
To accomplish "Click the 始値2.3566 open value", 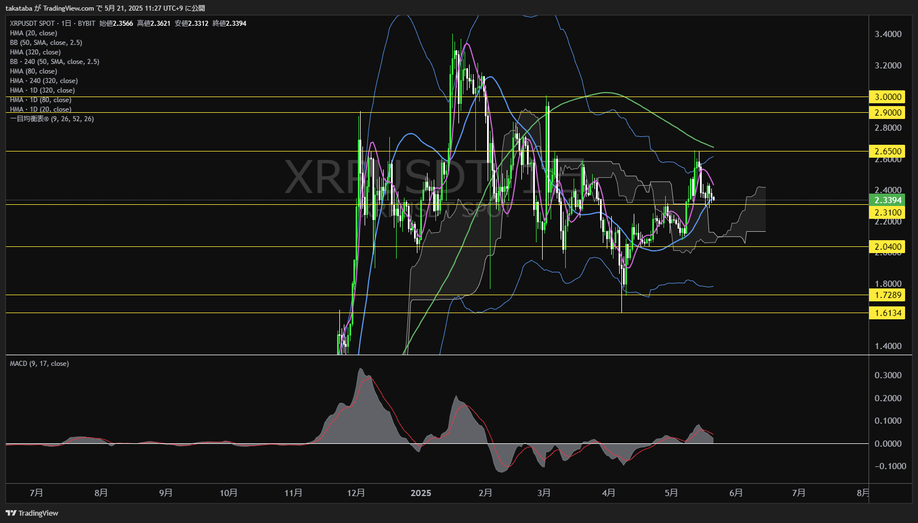I will (116, 24).
